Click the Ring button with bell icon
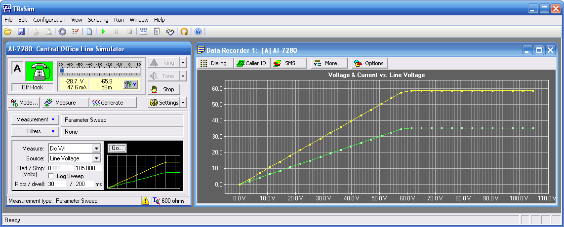The image size is (564, 227). coord(163,63)
